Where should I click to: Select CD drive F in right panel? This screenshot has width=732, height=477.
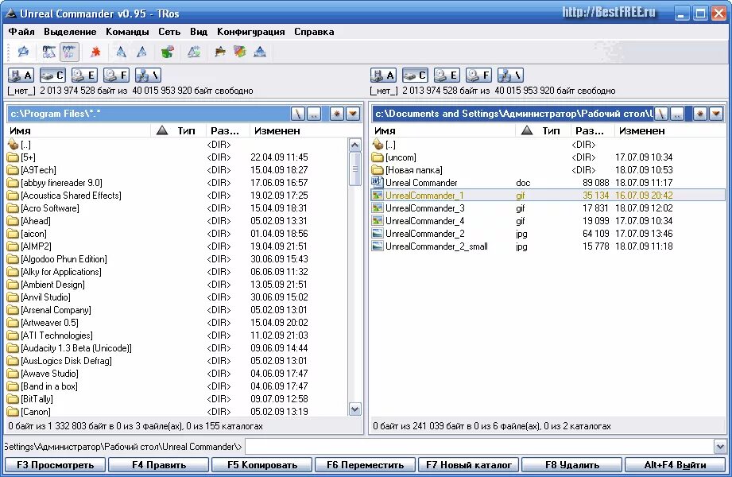click(x=478, y=76)
